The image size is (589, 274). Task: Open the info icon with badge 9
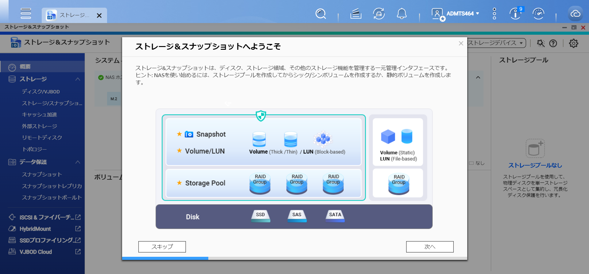pos(516,13)
